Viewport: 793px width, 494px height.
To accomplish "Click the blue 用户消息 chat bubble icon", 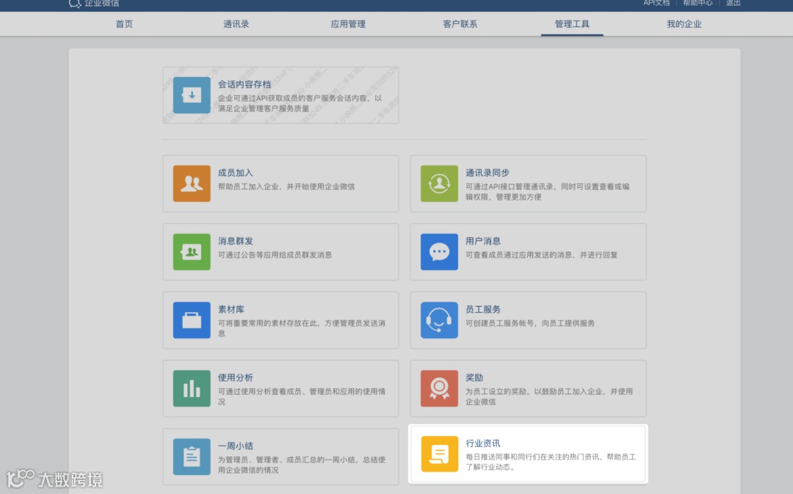I will pos(439,252).
